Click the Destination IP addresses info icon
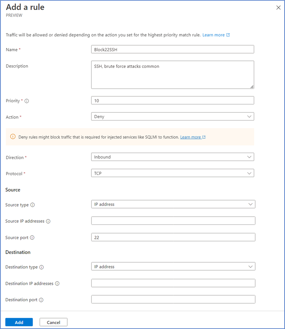 (x=57, y=284)
